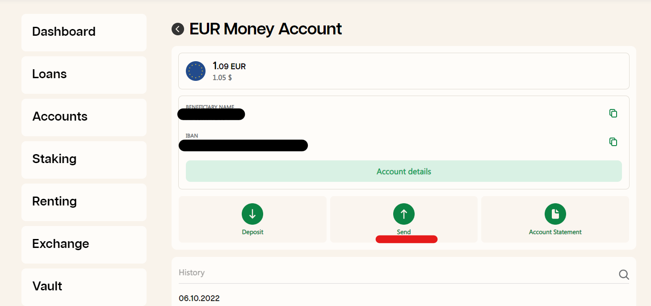Image resolution: width=651 pixels, height=306 pixels.
Task: Click the Deposit down-arrow icon
Action: tap(252, 214)
